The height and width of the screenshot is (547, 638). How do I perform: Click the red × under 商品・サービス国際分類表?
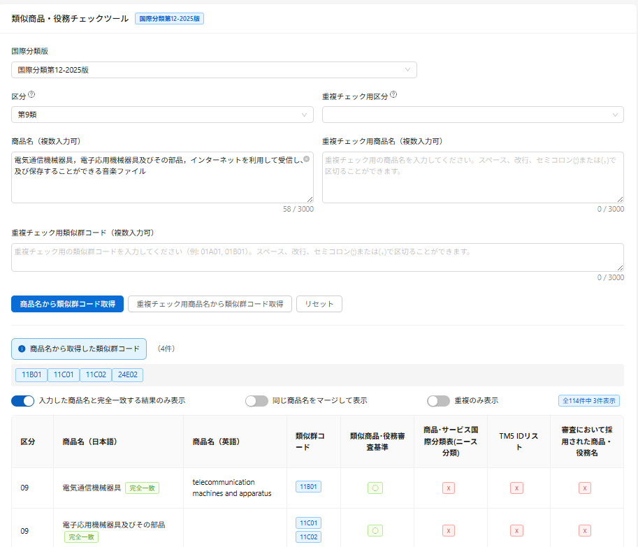tap(448, 488)
